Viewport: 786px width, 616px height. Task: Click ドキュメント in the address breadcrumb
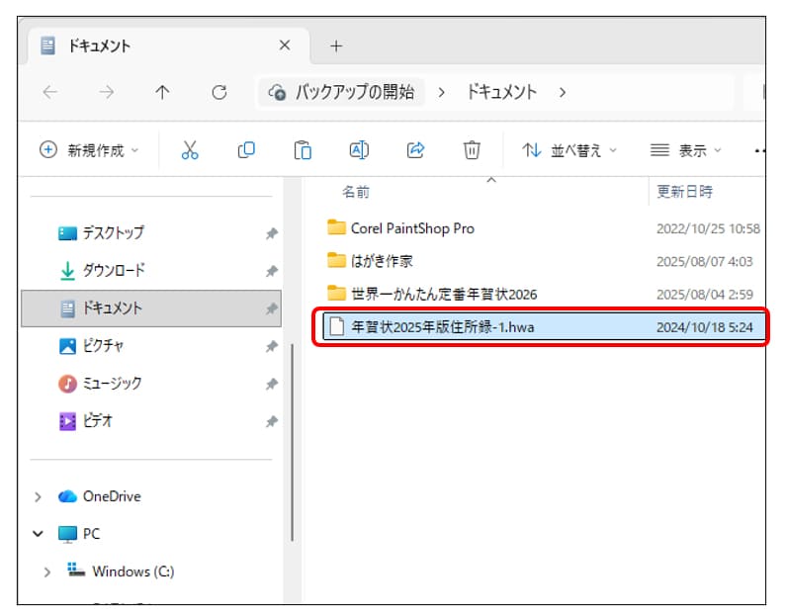[x=501, y=92]
